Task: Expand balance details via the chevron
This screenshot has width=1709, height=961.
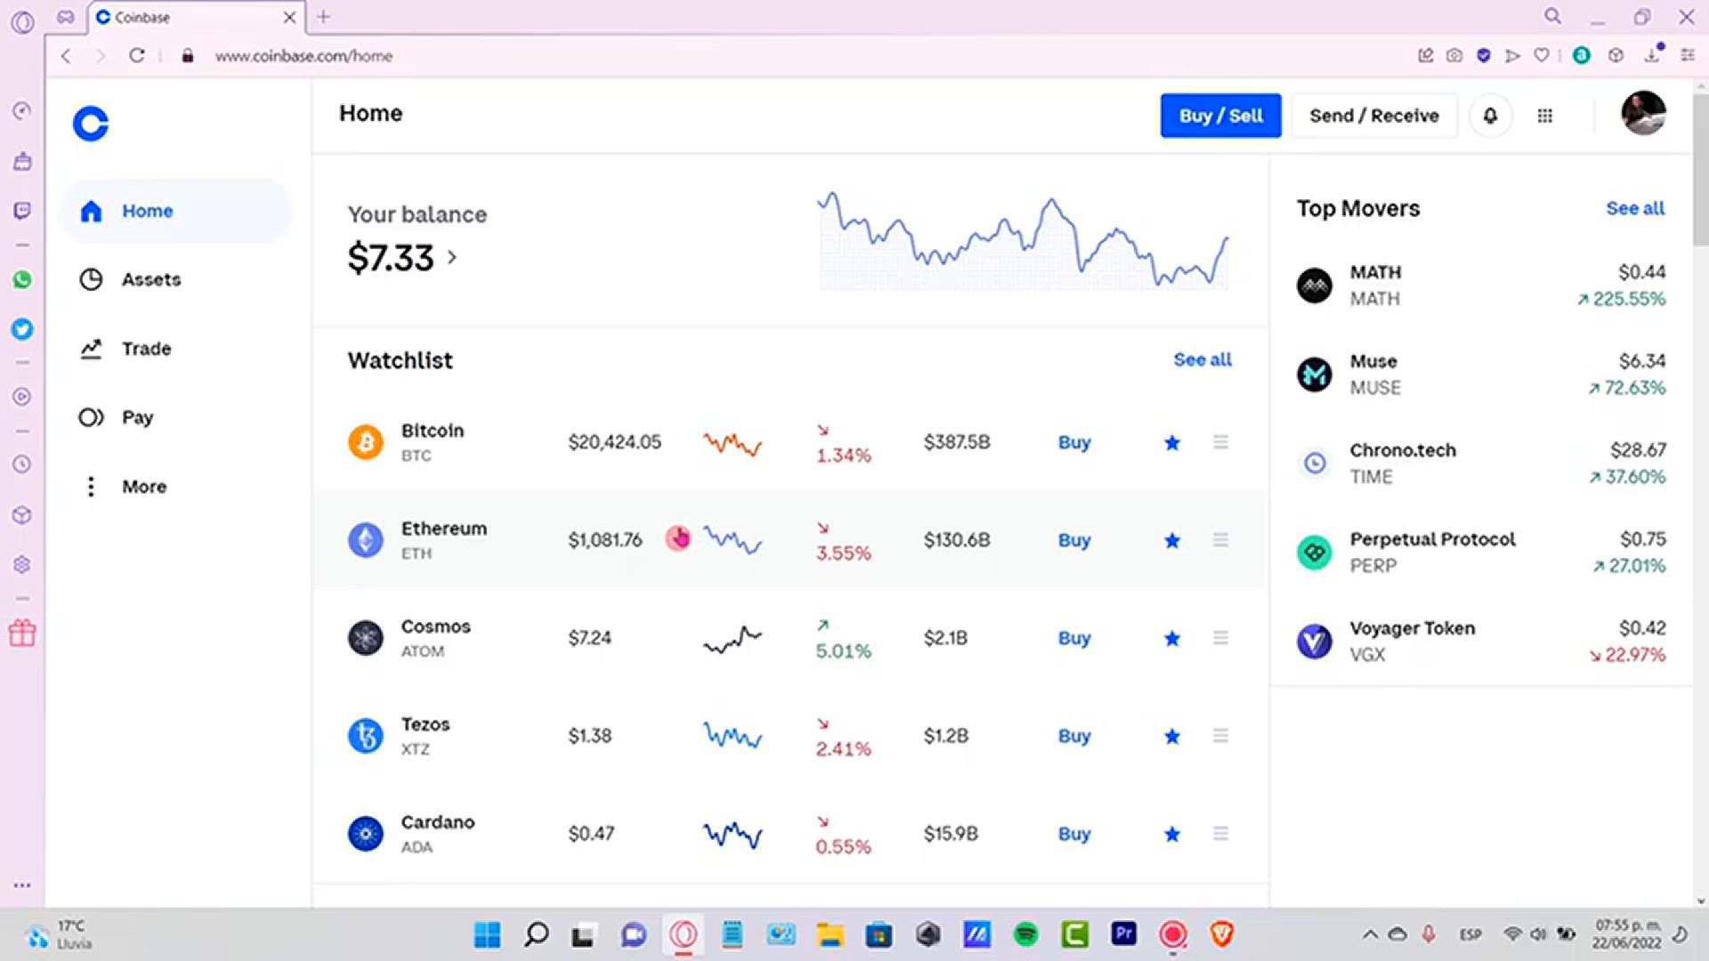Action: (452, 258)
